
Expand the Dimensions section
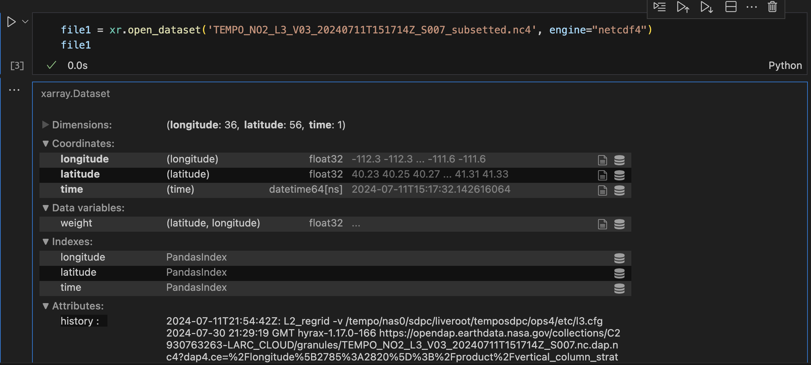point(45,125)
